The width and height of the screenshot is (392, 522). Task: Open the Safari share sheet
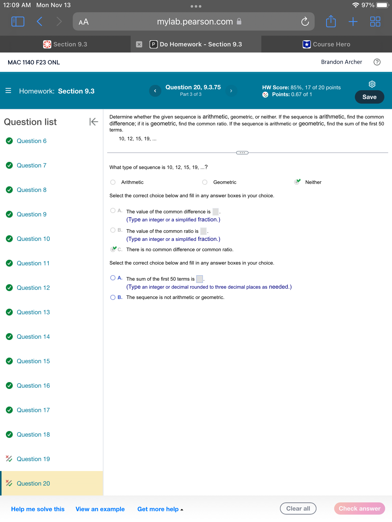point(331,21)
